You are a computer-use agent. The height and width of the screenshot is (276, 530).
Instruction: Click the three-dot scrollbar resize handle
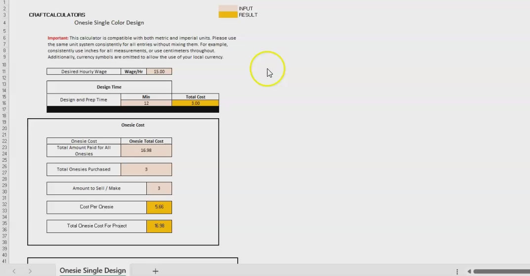click(x=457, y=271)
